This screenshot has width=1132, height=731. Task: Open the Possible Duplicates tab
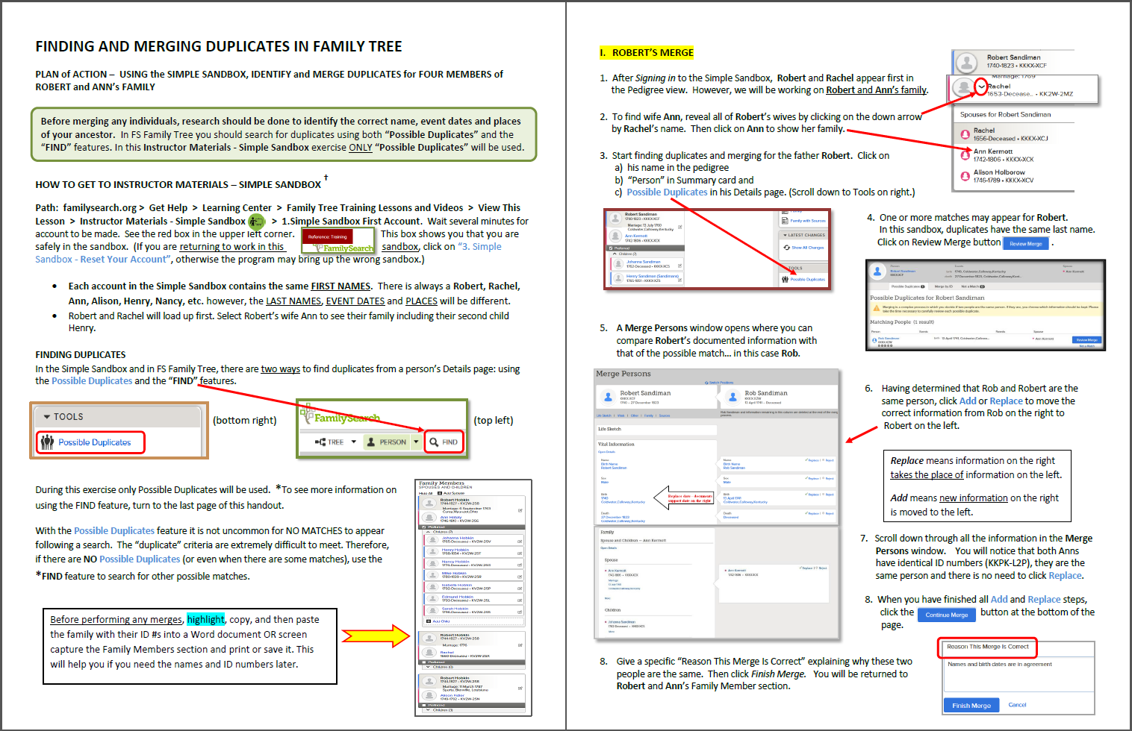pos(908,286)
